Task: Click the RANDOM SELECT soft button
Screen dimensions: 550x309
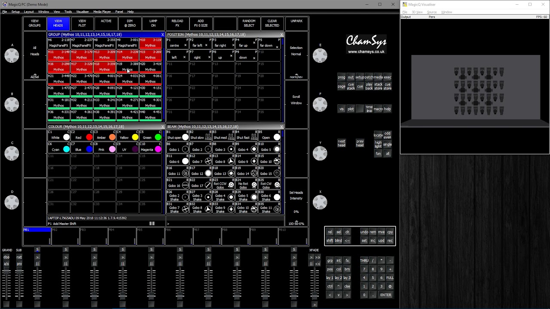Action: 249,23
